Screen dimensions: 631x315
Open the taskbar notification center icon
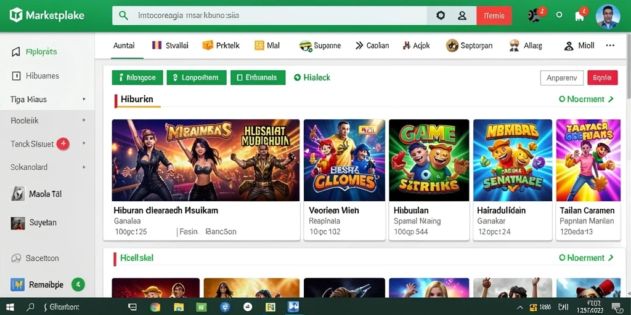coord(616,308)
